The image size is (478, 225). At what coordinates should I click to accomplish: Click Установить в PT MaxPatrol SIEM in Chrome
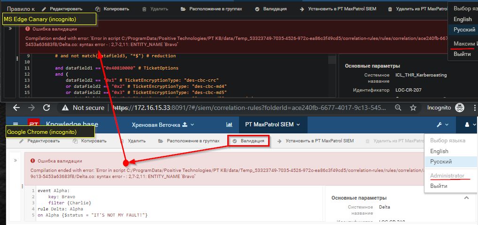coord(316,141)
